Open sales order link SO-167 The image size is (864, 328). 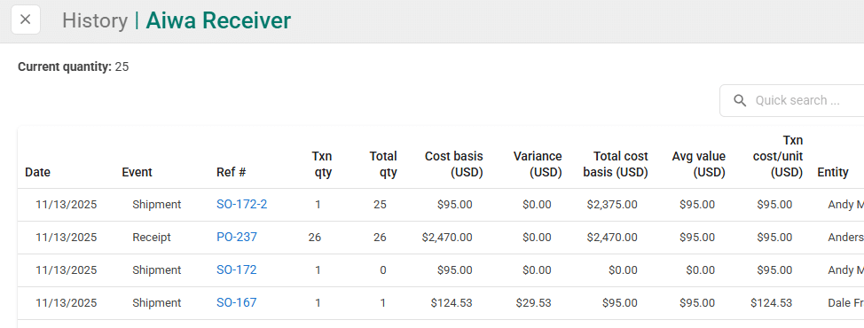236,302
